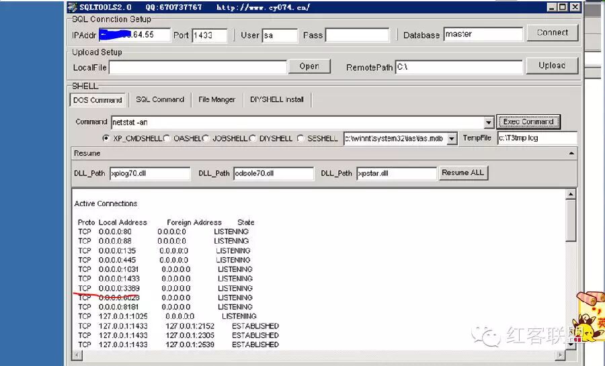
Task: Click the IPAddr input field
Action: (134, 35)
